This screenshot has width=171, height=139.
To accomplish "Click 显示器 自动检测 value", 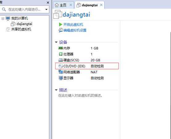I will tap(97, 78).
